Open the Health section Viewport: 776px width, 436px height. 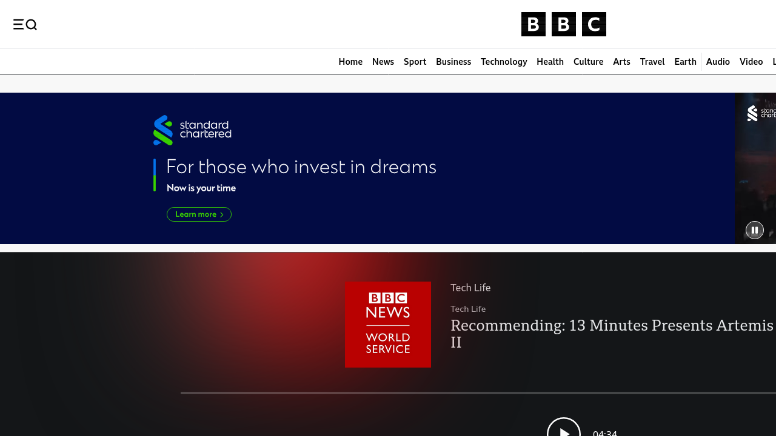coord(550,62)
